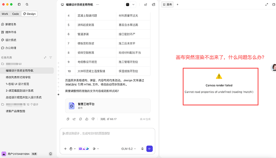Click the purple image plugin icon
The height and width of the screenshot is (158, 276).
84,149
